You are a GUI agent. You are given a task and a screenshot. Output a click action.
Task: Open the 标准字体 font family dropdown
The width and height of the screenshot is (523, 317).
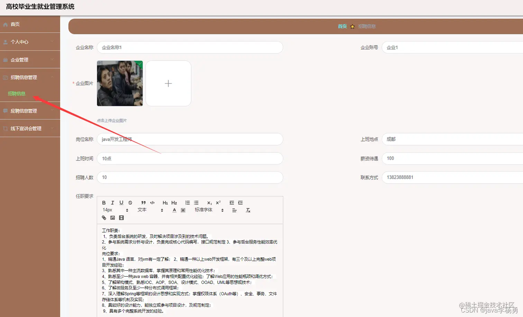coord(209,210)
